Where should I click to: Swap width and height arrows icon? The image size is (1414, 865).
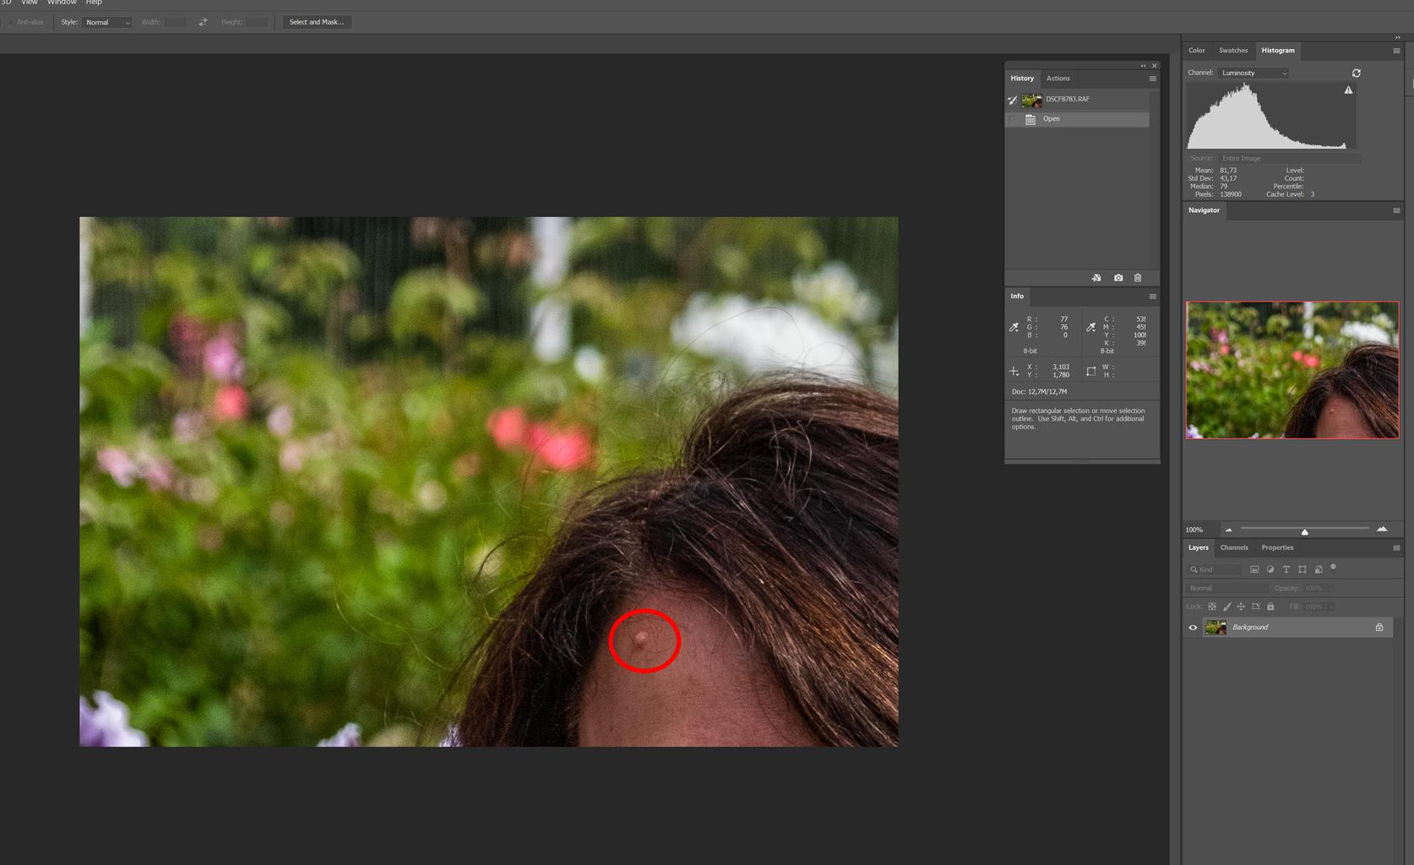pos(203,22)
